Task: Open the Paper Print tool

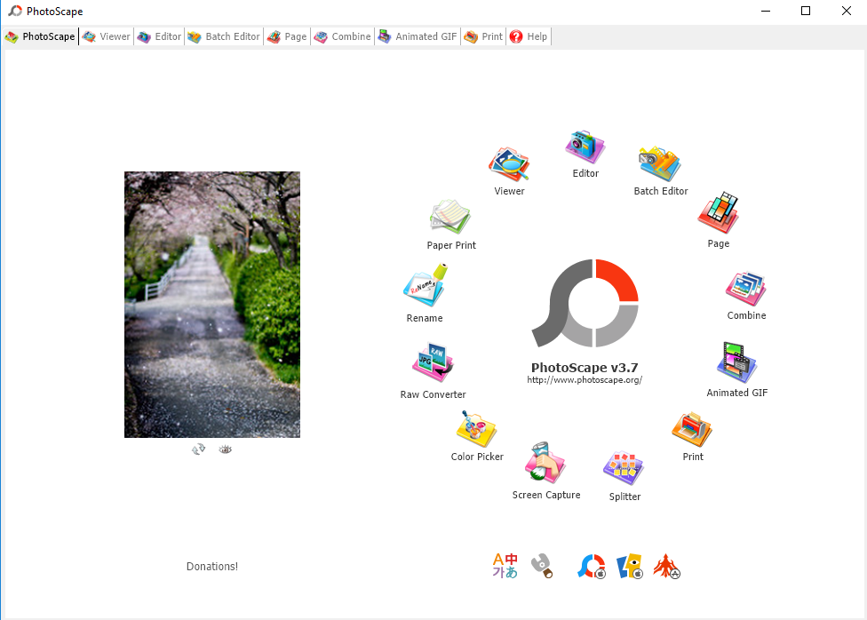Action: click(450, 217)
